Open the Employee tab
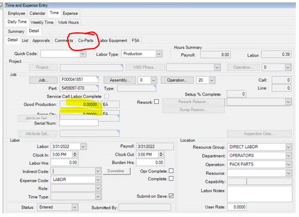Screen dimensions: 299x217 tap(17, 14)
